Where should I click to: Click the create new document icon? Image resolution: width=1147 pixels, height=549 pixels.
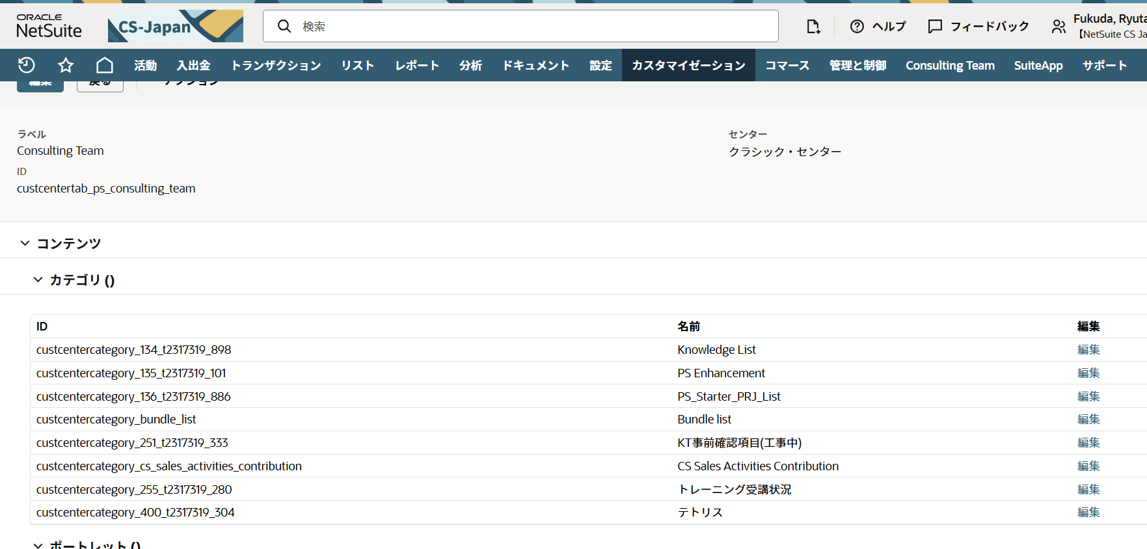[813, 26]
